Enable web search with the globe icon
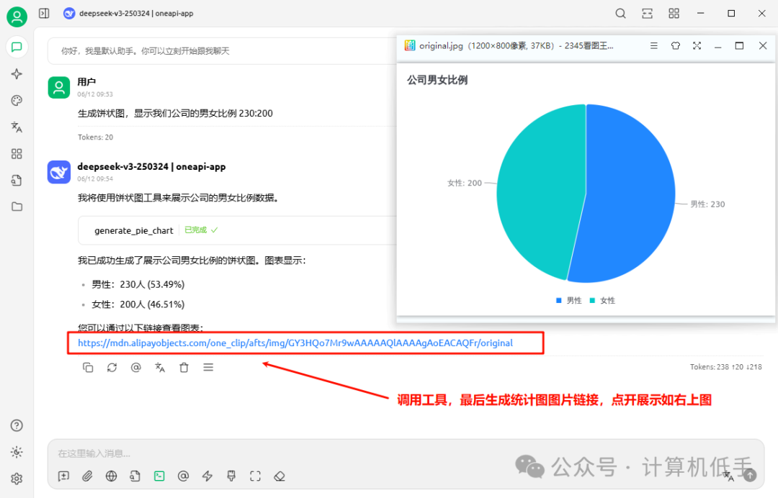 [x=112, y=476]
